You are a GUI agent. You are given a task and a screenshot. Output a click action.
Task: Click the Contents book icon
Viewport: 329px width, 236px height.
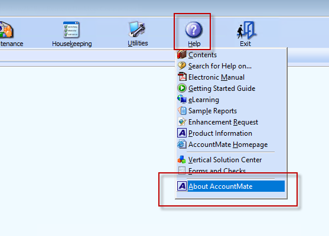182,54
